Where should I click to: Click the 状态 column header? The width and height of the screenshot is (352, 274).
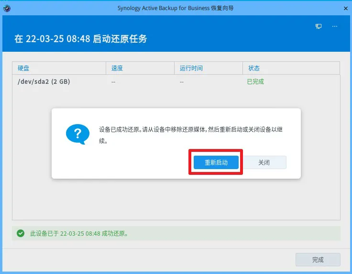[x=291, y=68]
